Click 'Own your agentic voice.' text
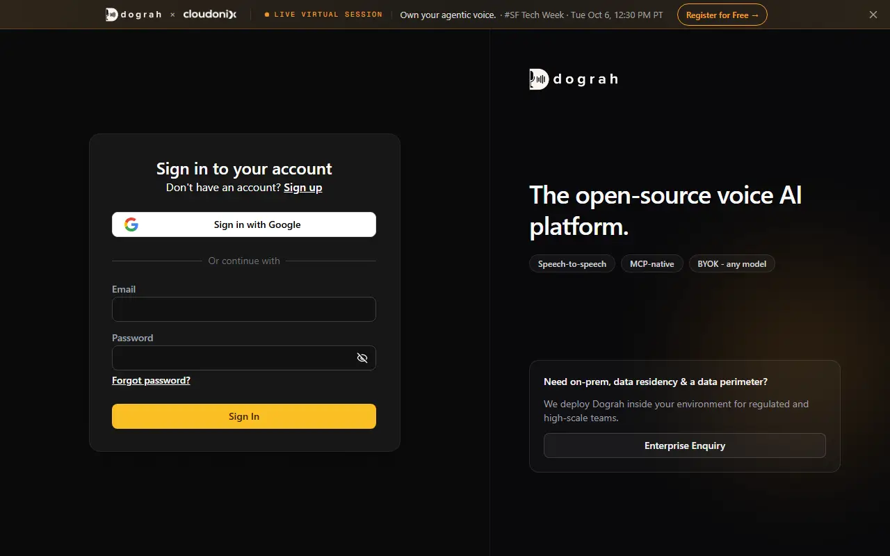The height and width of the screenshot is (556, 890). coord(448,15)
